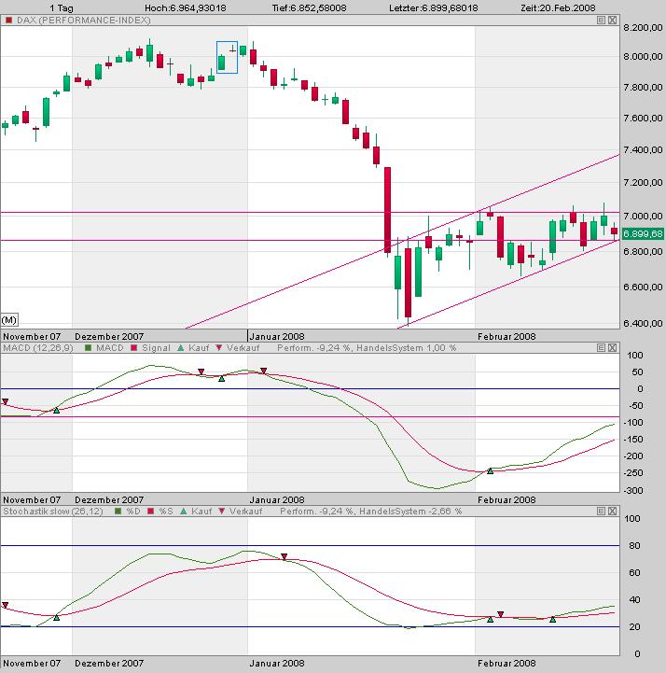Click the (M) button in the price chart
Screen dimensions: 666x673
coord(9,320)
